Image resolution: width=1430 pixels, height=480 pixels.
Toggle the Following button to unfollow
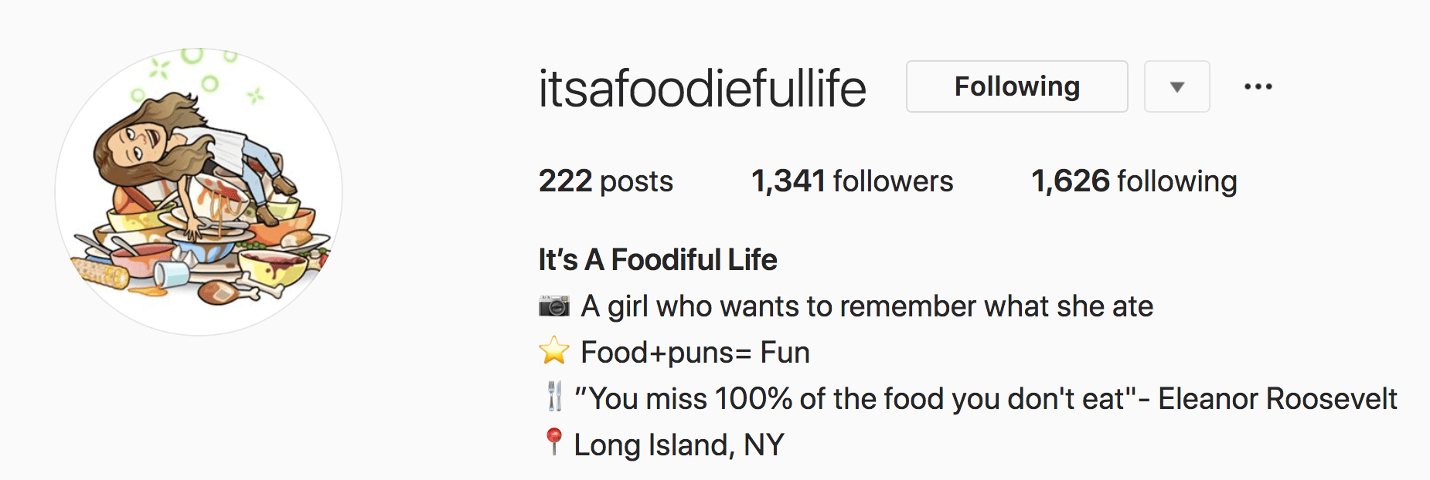coord(1016,86)
